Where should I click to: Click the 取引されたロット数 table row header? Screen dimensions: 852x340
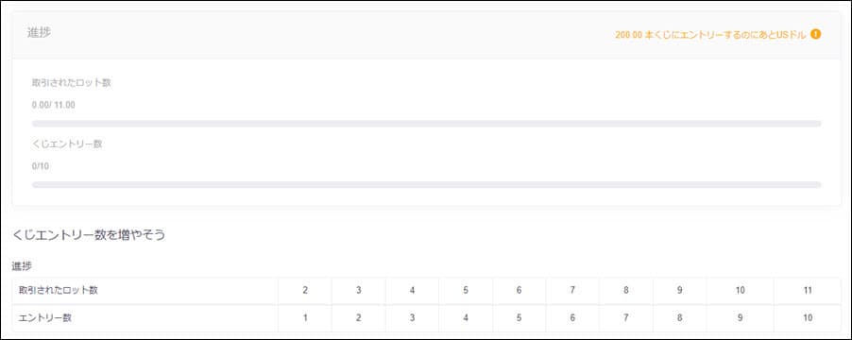(x=145, y=291)
